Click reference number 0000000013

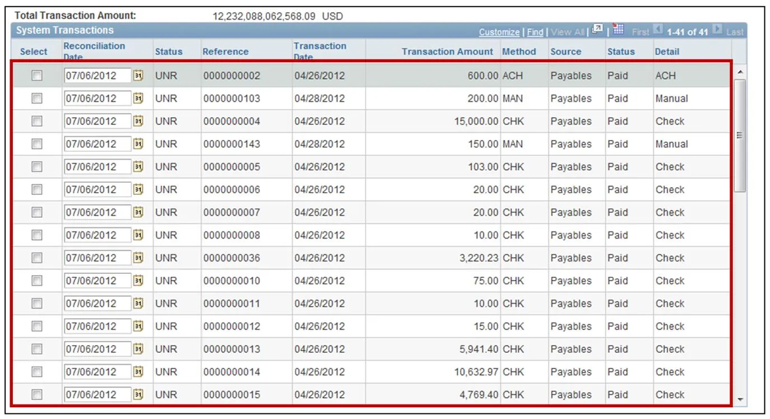[x=232, y=349]
